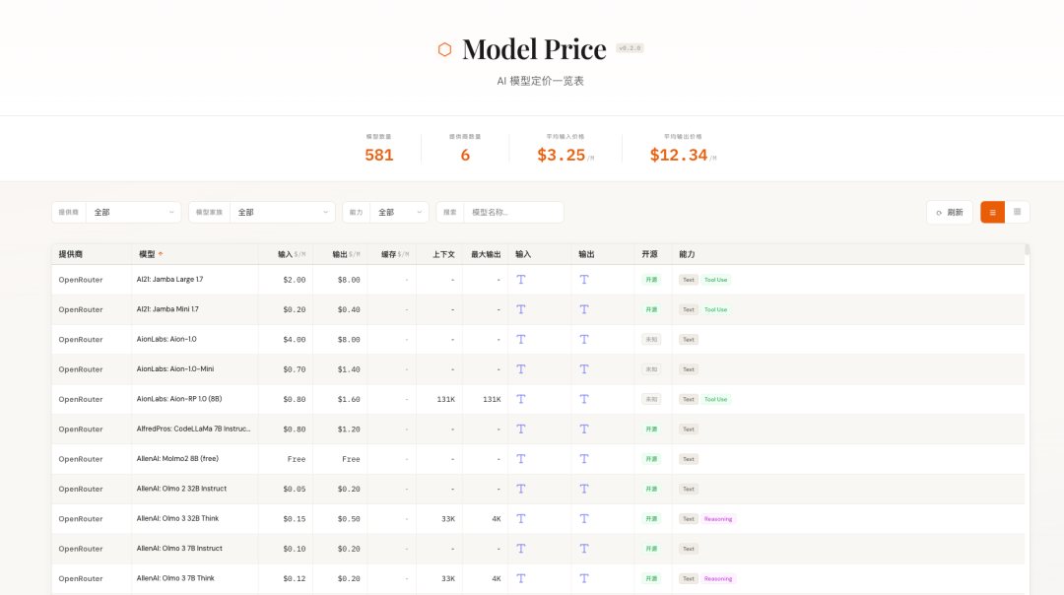Expand the 模型家族 model family dropdown

(x=283, y=212)
